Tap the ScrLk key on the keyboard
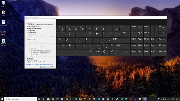This screenshot has width=180, height=101. (x=140, y=47)
